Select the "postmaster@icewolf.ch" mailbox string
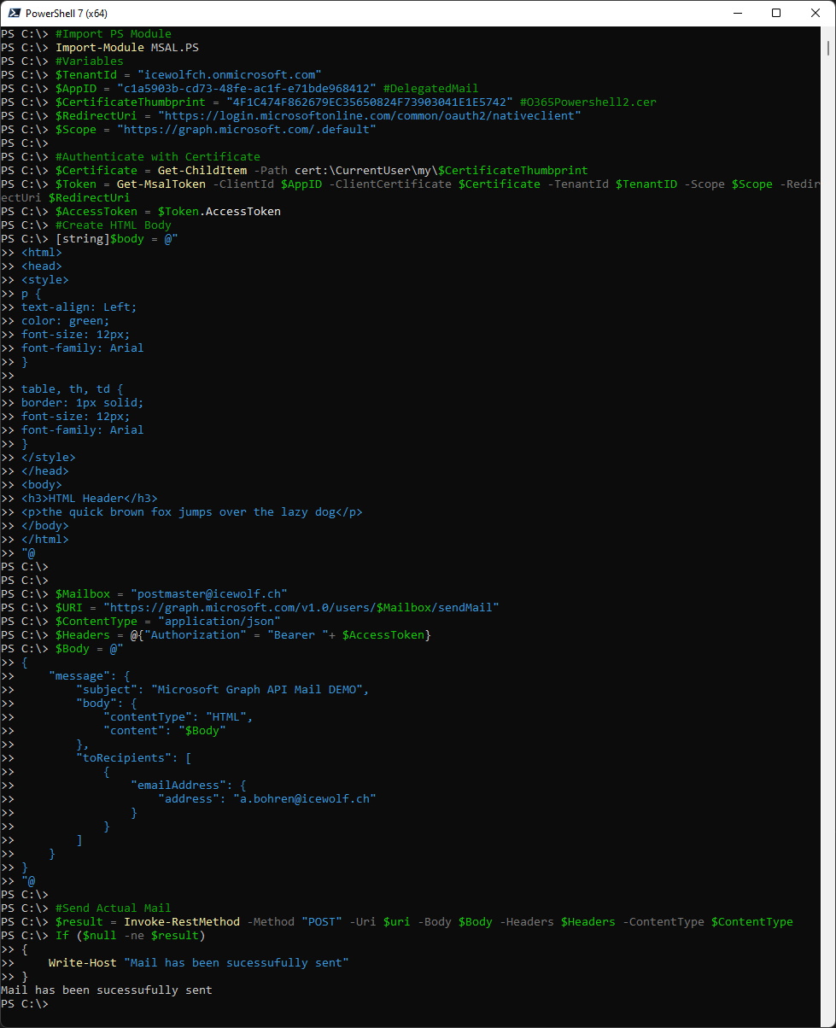 [x=209, y=594]
